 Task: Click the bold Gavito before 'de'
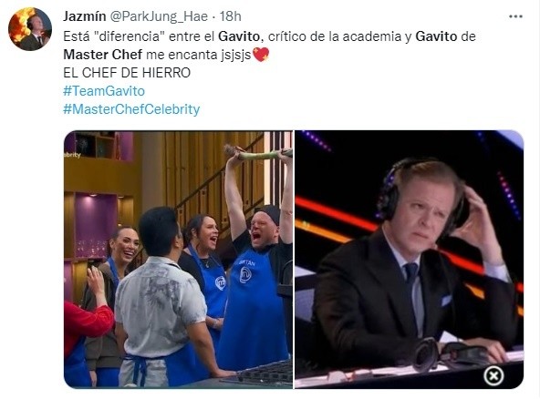(x=436, y=36)
